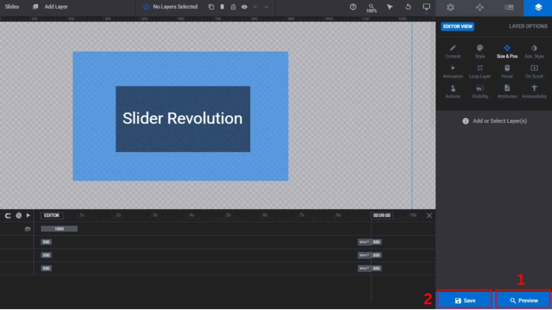Click the delete layer trash icon

point(222,7)
